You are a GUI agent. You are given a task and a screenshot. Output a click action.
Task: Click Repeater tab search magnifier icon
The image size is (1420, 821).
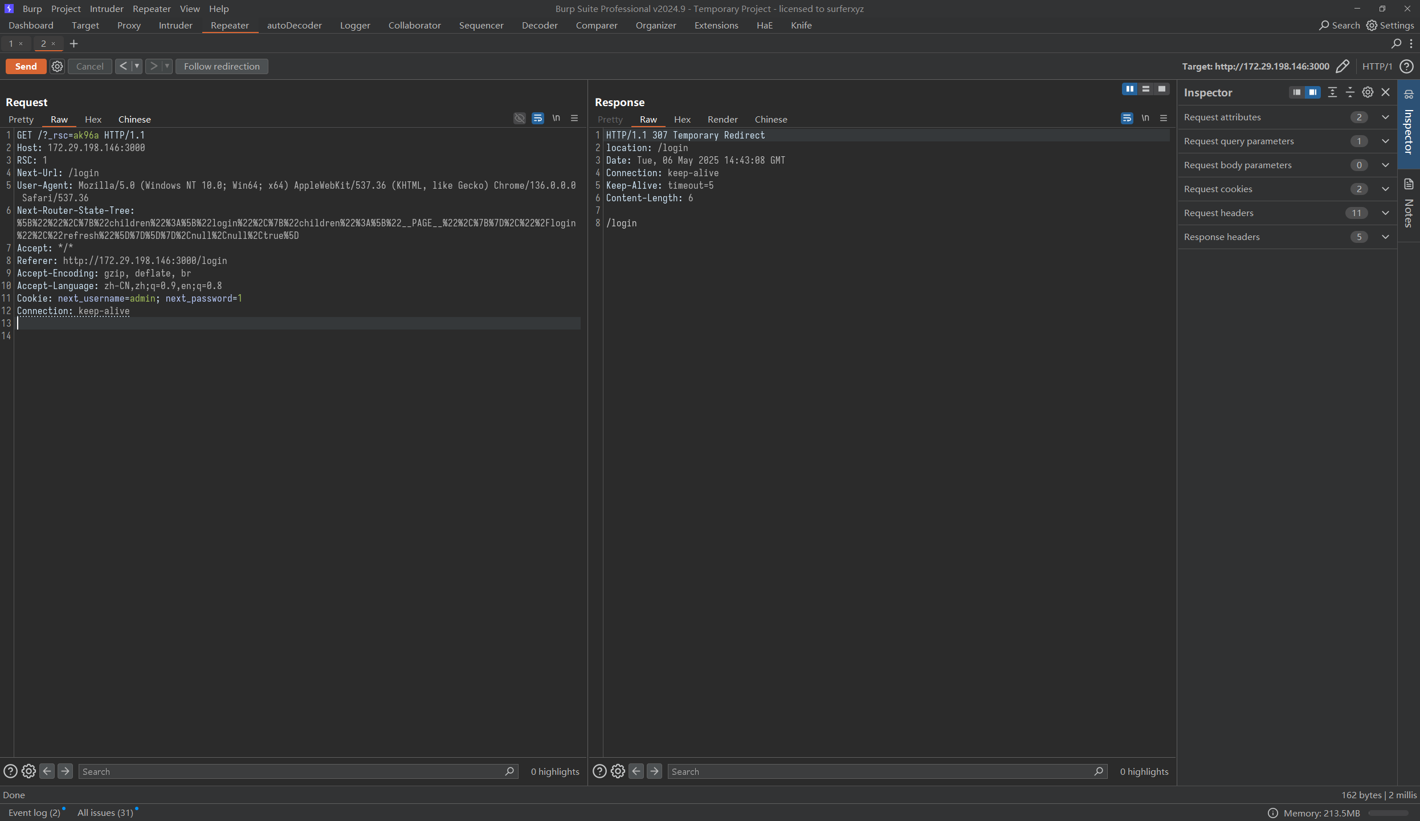tap(1396, 43)
